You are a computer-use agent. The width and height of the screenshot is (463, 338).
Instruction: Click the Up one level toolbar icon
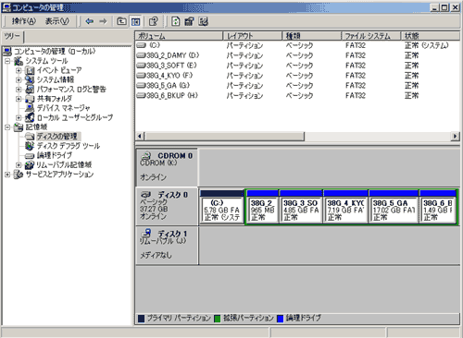[x=121, y=21]
